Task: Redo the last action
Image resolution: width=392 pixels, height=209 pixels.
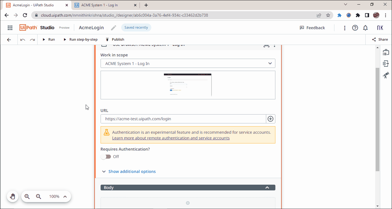Action: (x=32, y=40)
